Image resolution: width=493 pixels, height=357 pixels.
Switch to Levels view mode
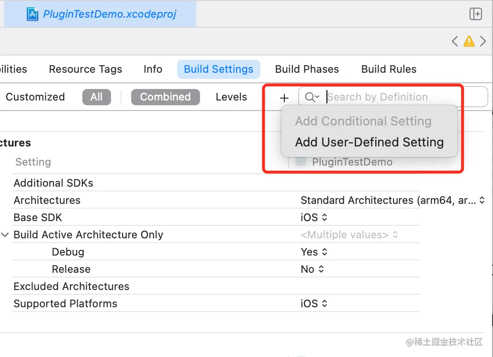(231, 97)
